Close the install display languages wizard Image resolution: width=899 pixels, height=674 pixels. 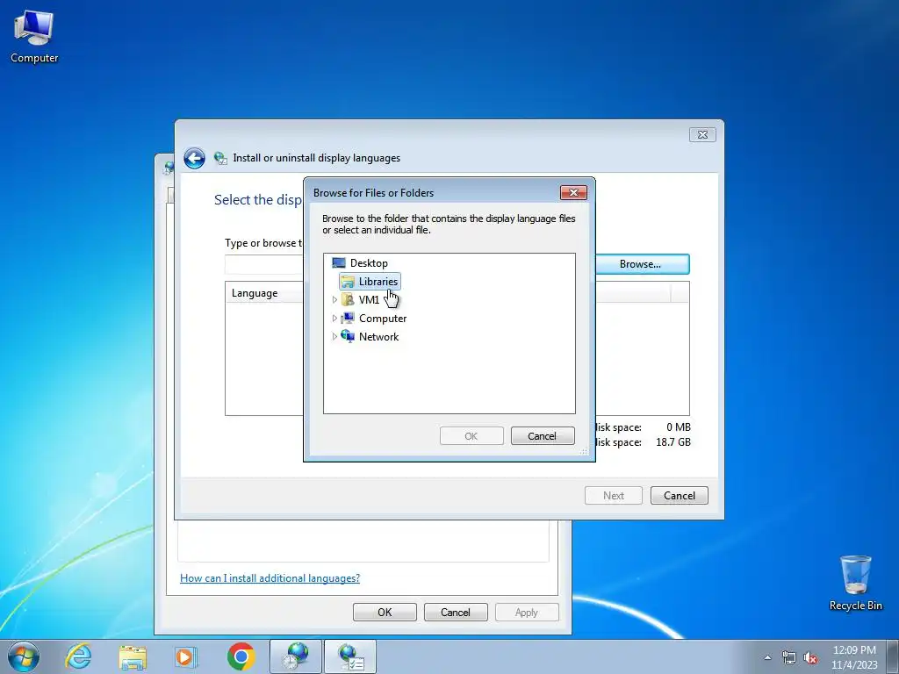(702, 134)
